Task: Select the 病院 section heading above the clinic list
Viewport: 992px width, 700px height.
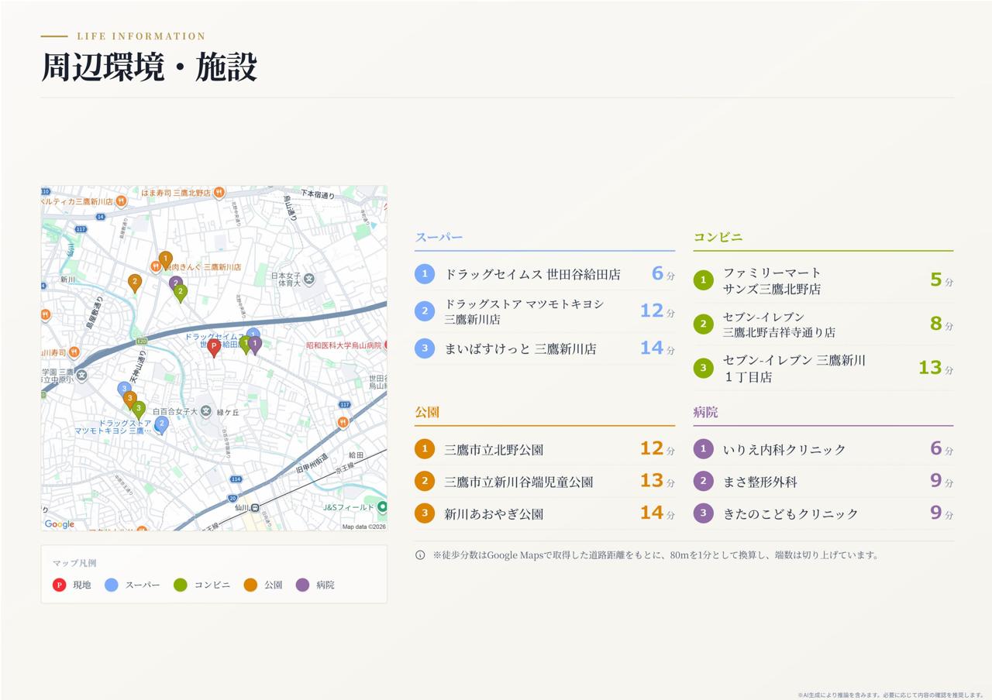Action: click(x=705, y=412)
